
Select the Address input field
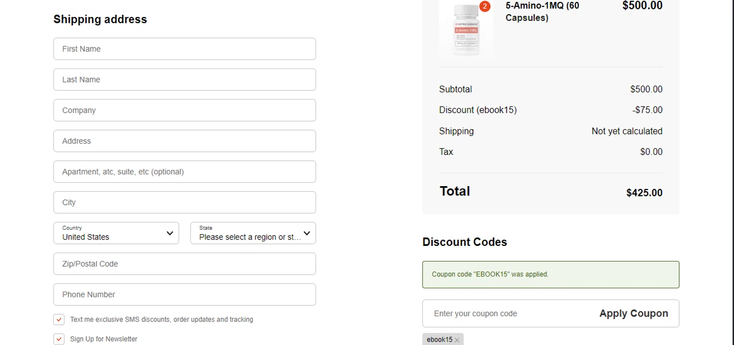click(184, 141)
